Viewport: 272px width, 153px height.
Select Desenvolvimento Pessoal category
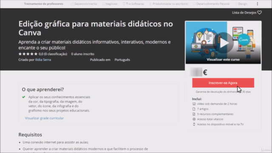[211, 4]
